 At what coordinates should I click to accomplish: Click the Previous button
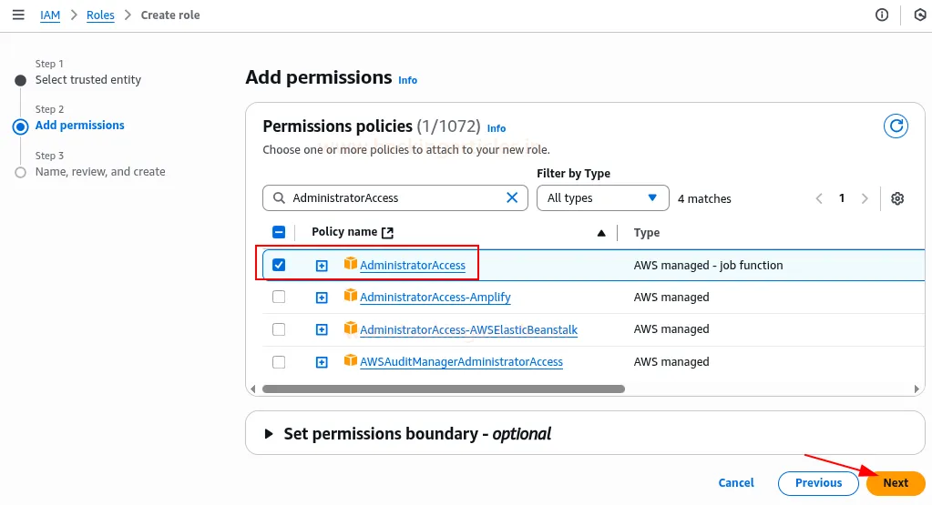pyautogui.click(x=818, y=483)
